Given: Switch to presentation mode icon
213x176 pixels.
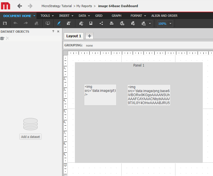Looking at the screenshot, I should pyautogui.click(x=48, y=24).
